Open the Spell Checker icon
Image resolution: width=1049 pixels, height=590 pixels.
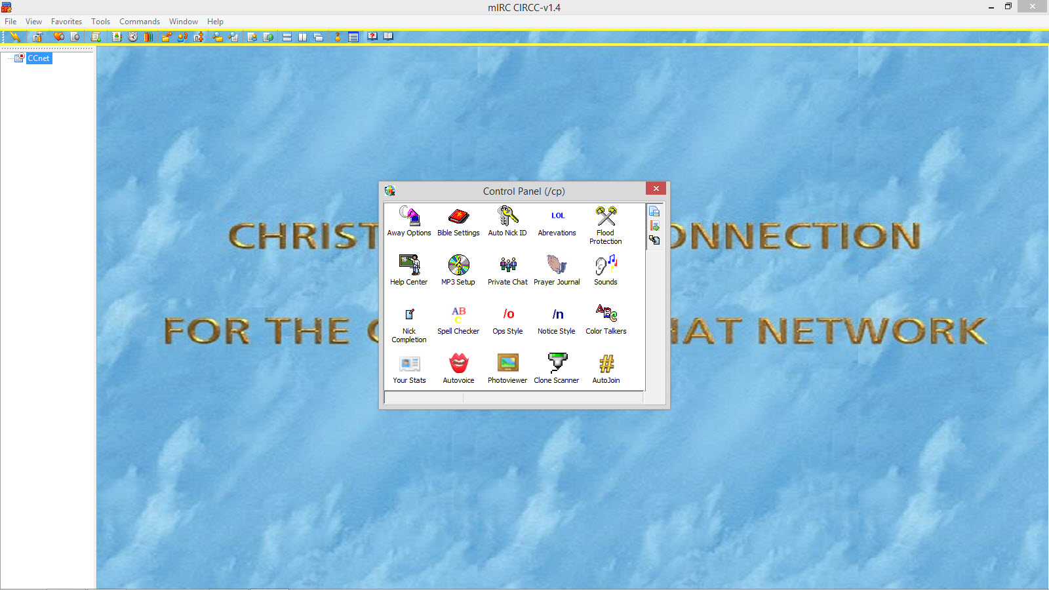(458, 319)
